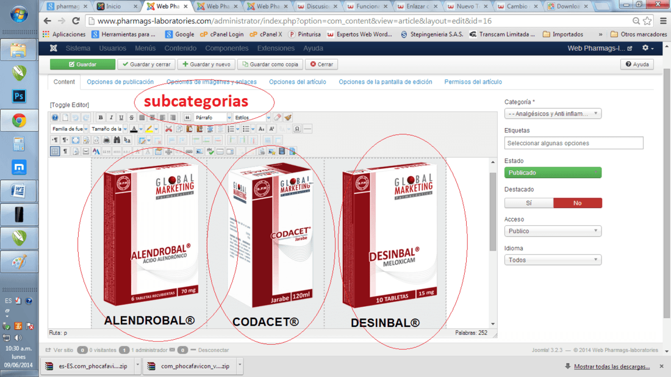The width and height of the screenshot is (671, 377).
Task: Click Guardar y nuevo
Action: (206, 64)
